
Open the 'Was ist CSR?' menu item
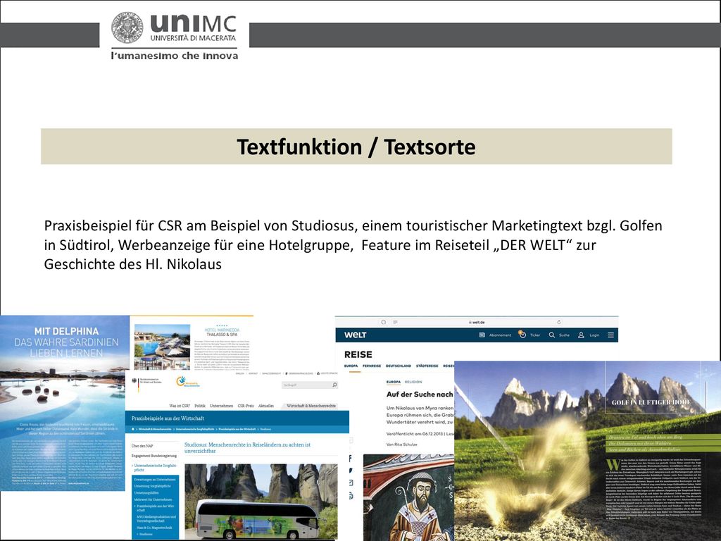(x=180, y=406)
